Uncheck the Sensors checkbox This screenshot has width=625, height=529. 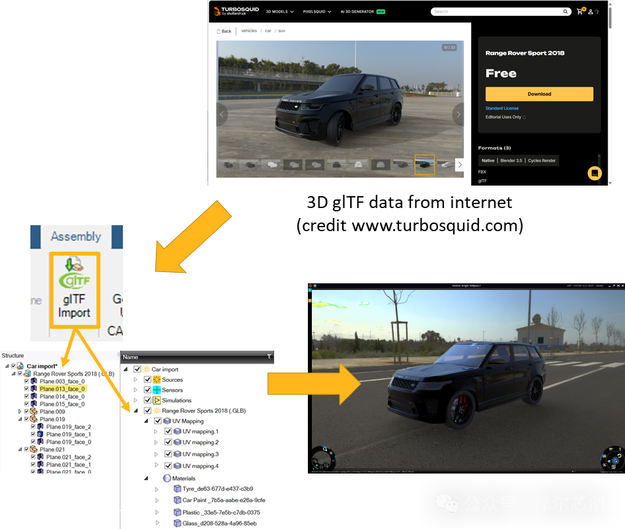pos(147,390)
